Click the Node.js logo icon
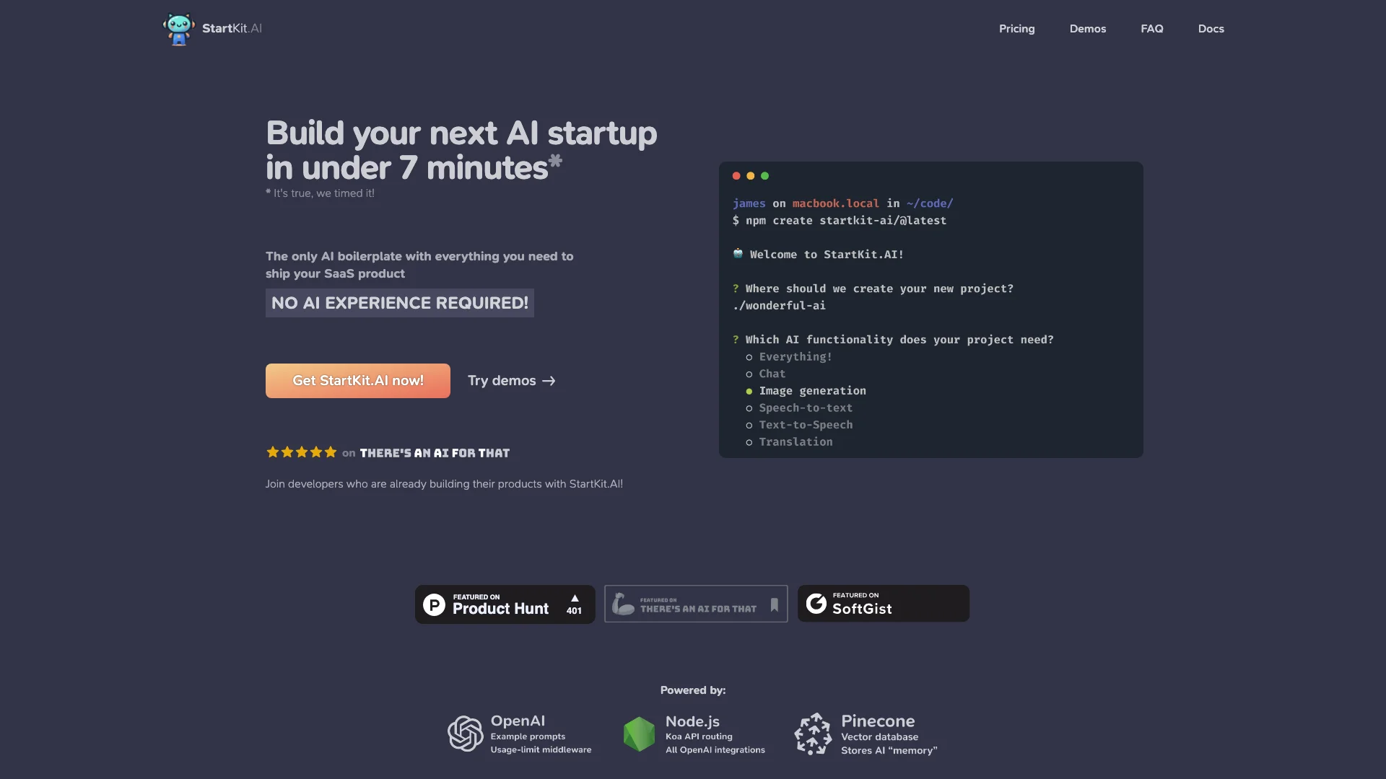Image resolution: width=1386 pixels, height=779 pixels. (x=637, y=732)
